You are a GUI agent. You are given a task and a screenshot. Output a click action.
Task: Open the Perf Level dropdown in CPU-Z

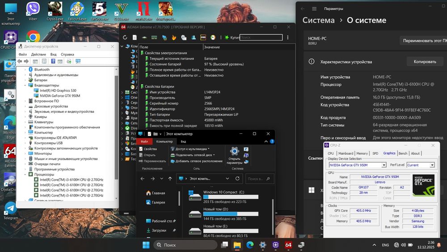432,165
